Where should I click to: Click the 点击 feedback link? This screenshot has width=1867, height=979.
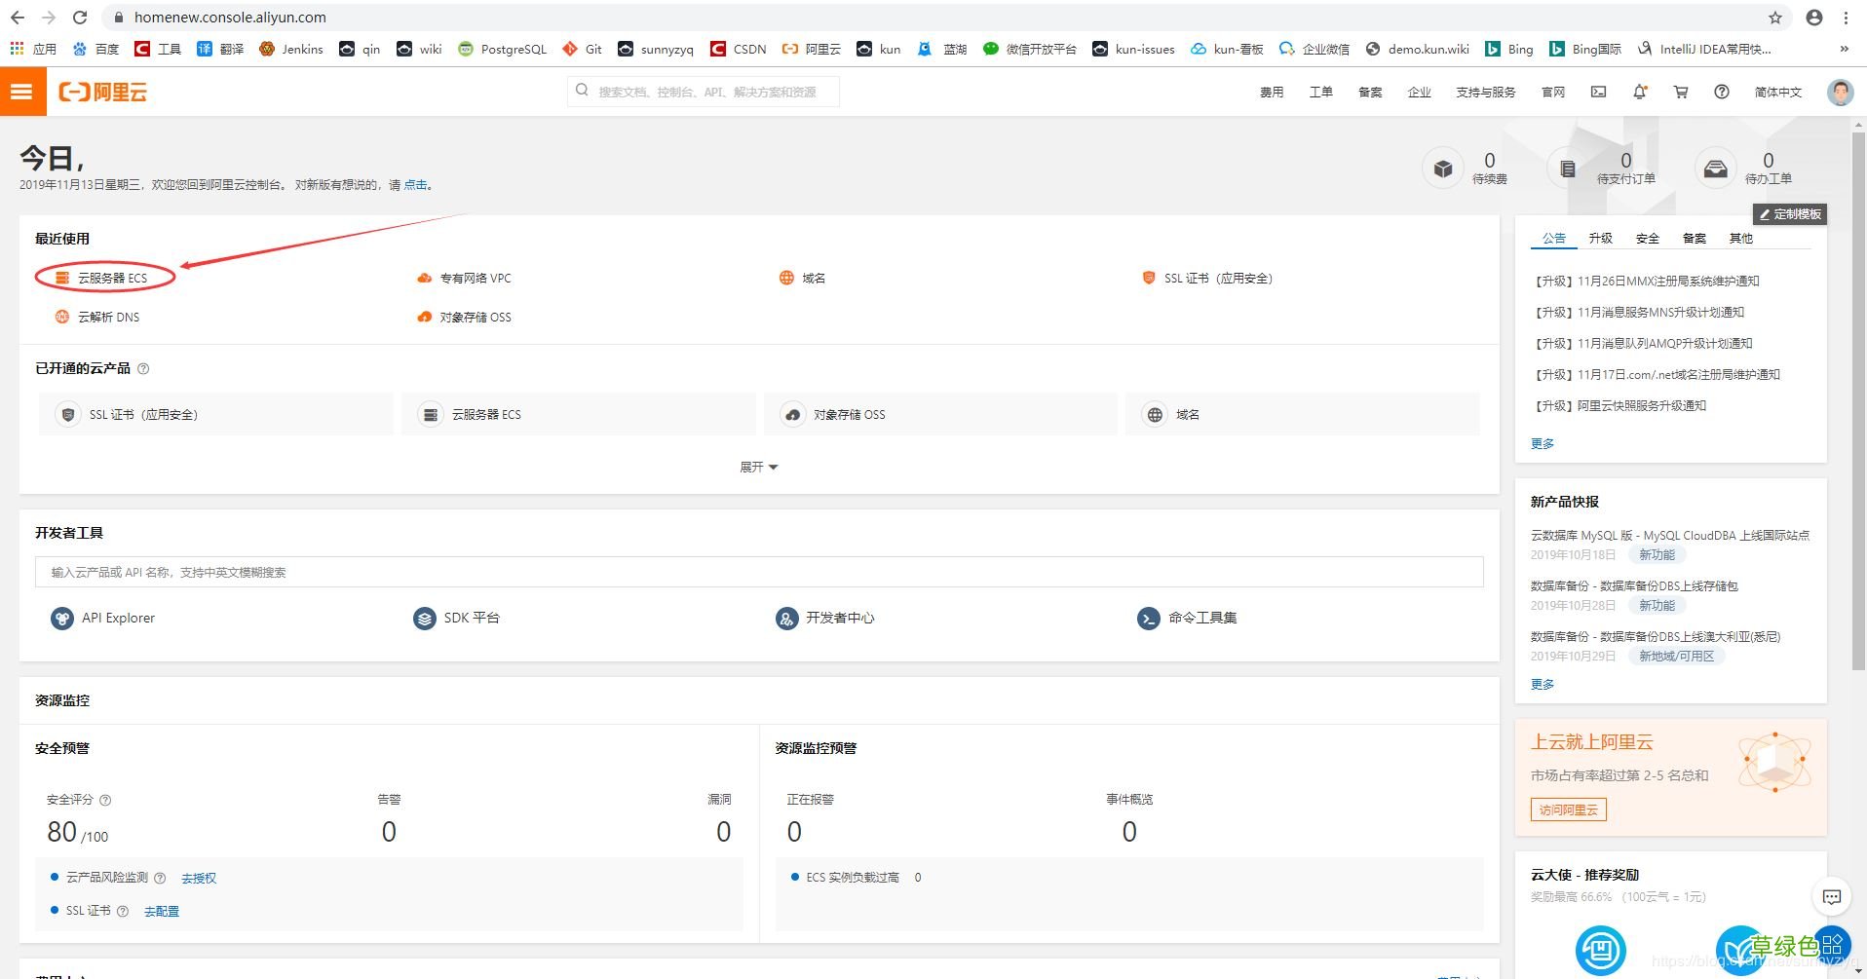tap(415, 184)
